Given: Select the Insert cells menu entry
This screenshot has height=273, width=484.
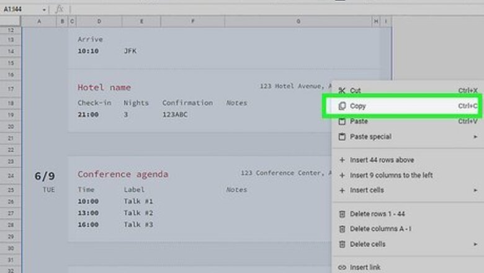Looking at the screenshot, I should click(367, 190).
